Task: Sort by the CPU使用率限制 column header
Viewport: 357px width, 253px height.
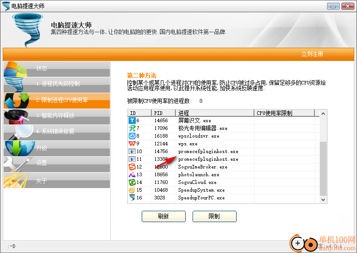Action: [x=284, y=113]
